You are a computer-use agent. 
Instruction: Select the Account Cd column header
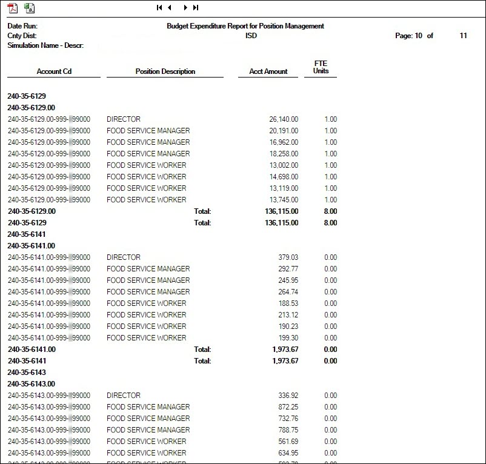point(53,71)
